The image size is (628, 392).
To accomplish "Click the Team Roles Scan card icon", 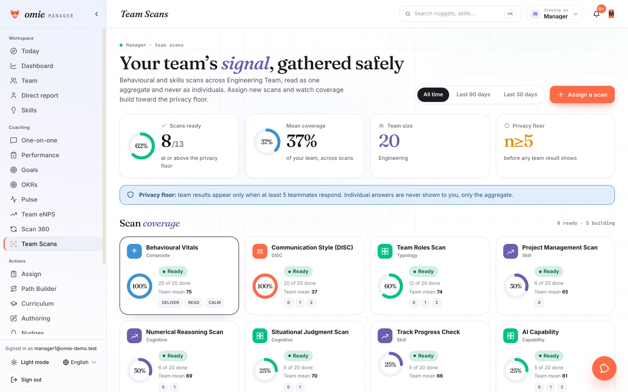I will pos(385,251).
